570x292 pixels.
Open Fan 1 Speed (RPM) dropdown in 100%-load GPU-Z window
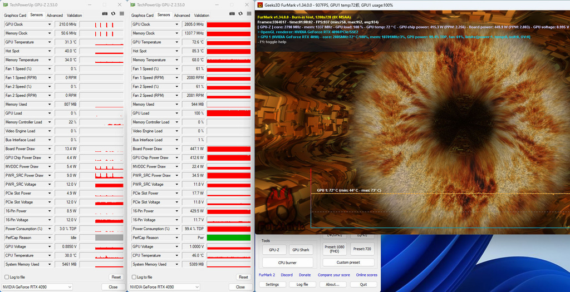(176, 78)
